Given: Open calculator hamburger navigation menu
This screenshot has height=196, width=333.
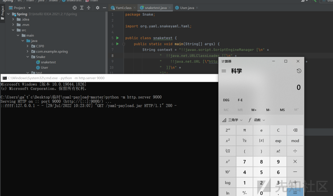Looking at the screenshot, I should point(224,71).
